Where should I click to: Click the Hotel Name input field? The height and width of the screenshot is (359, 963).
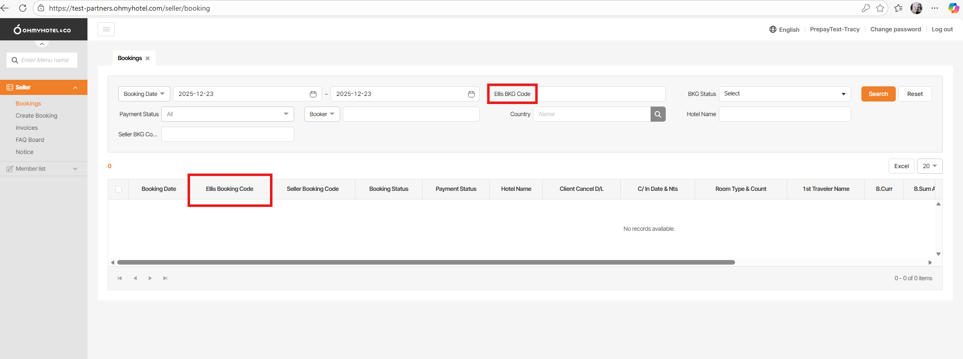pos(785,114)
